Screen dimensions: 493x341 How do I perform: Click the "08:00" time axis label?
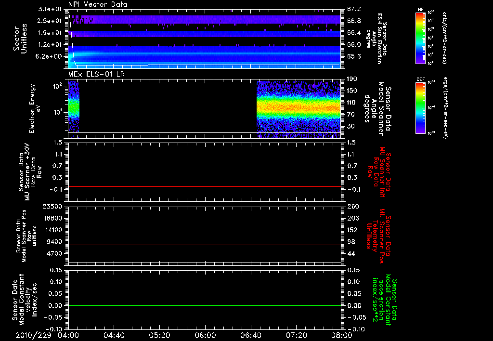(x=341, y=336)
